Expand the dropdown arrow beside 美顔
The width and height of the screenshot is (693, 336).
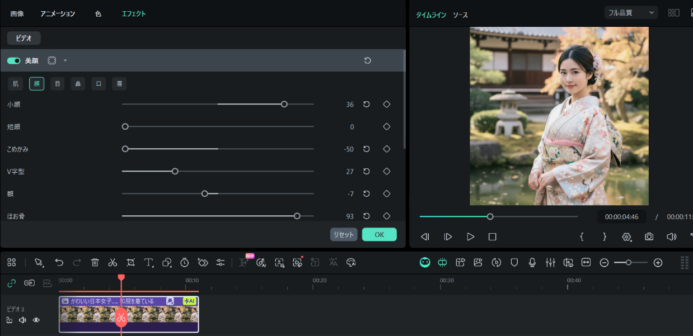(x=65, y=60)
